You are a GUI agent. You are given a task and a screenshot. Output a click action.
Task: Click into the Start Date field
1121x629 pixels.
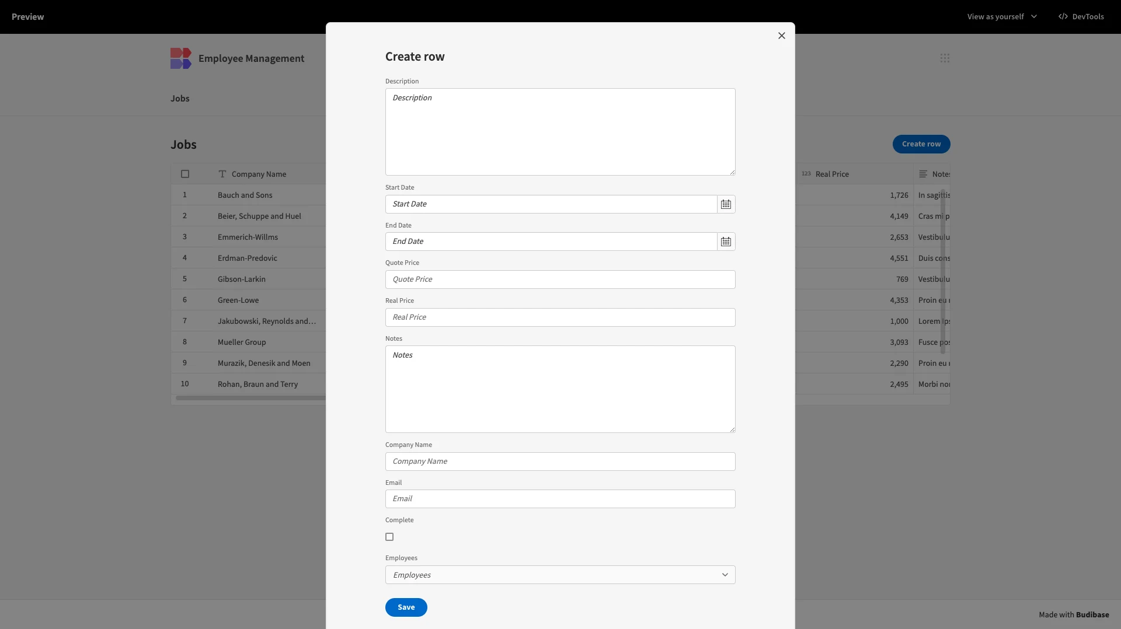(x=551, y=204)
